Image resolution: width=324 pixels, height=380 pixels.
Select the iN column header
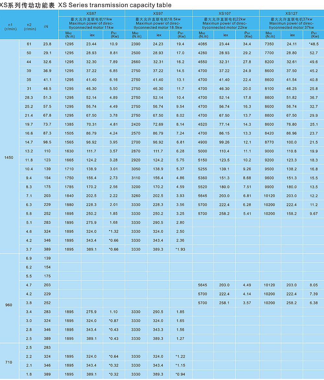pos(46,27)
